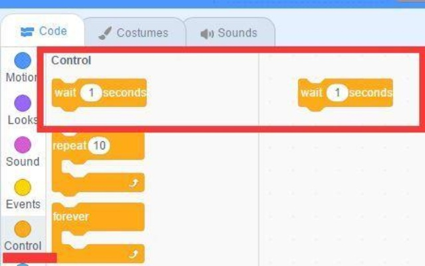The height and width of the screenshot is (266, 425).
Task: Switch to the Sounds tab
Action: point(229,32)
